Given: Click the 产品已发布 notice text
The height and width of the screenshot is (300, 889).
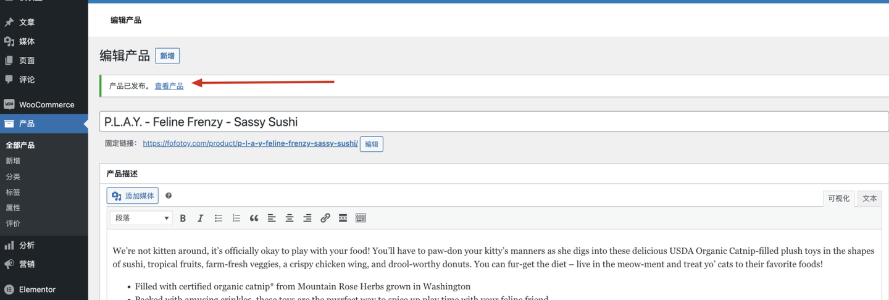Looking at the screenshot, I should [129, 86].
